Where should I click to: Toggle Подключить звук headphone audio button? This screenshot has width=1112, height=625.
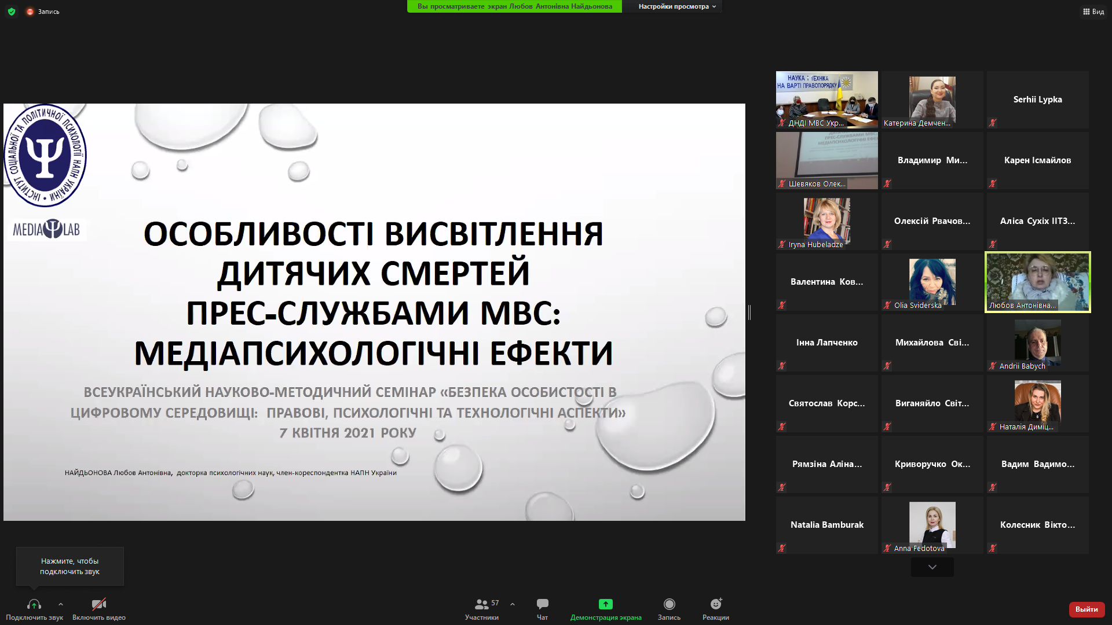(x=34, y=605)
